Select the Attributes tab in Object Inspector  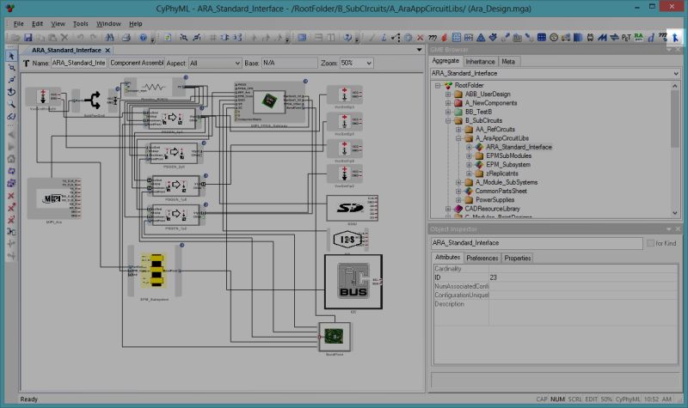coord(447,257)
